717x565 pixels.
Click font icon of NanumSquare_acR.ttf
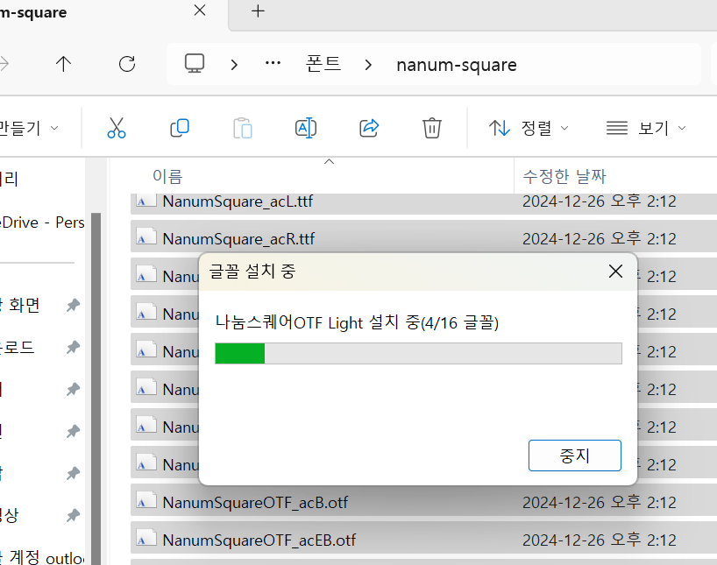coord(146,237)
